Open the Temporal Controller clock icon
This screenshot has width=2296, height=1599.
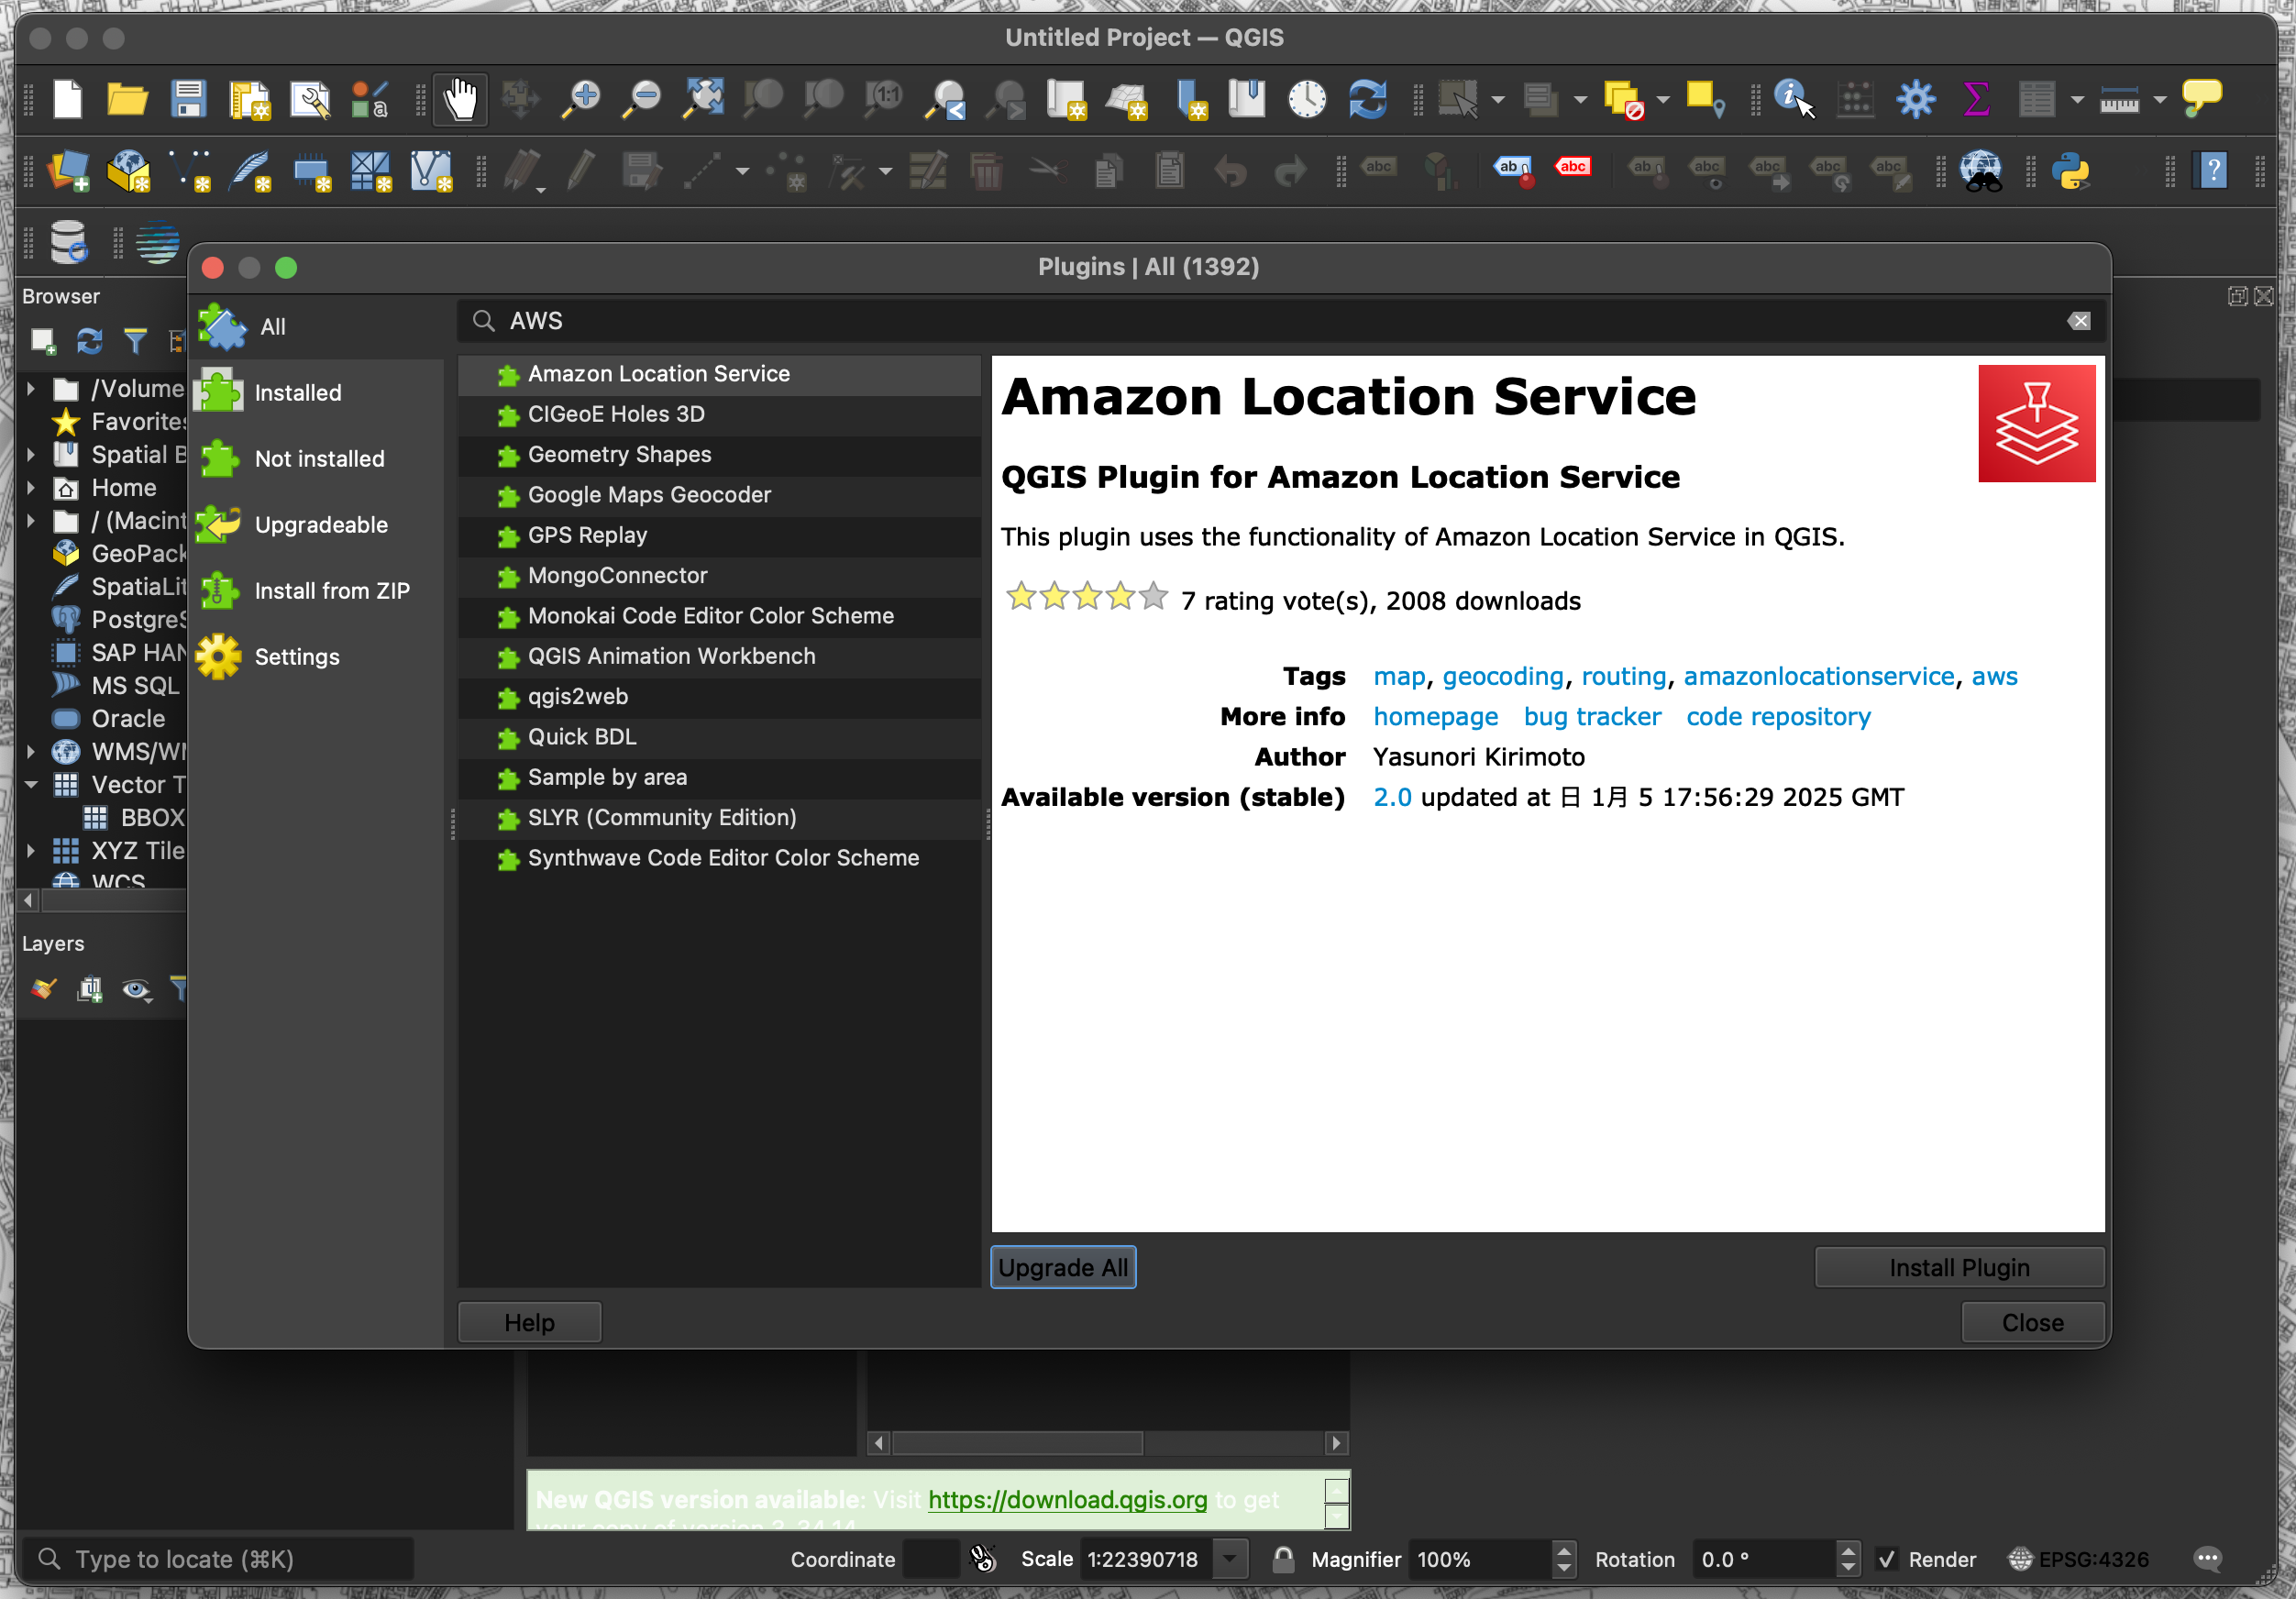click(1307, 99)
